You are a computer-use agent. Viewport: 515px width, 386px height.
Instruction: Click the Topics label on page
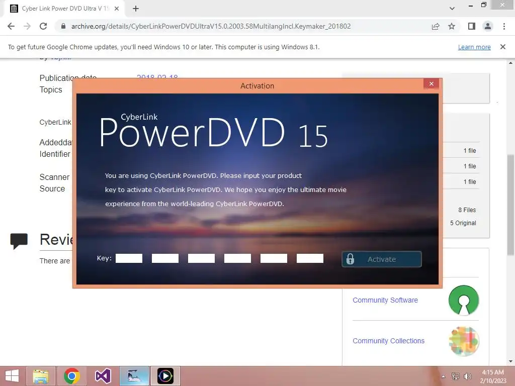tap(51, 89)
